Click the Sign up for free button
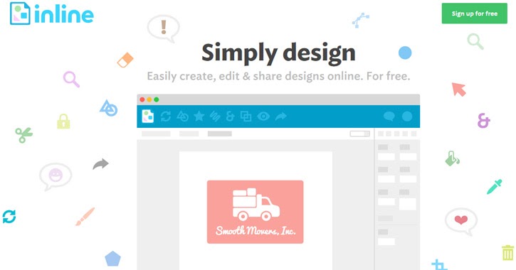The width and height of the screenshot is (516, 270). (x=474, y=13)
